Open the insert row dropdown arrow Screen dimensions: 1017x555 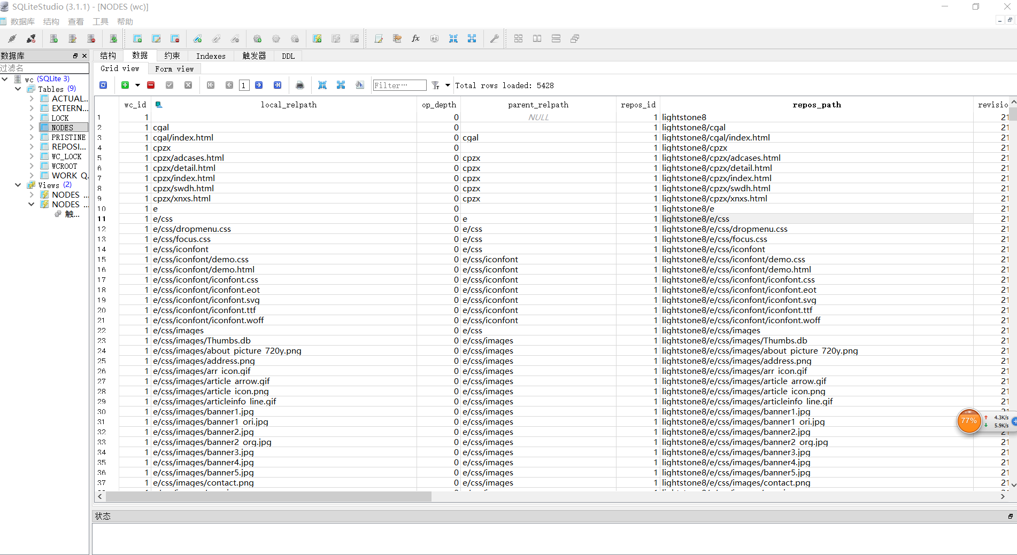click(137, 85)
